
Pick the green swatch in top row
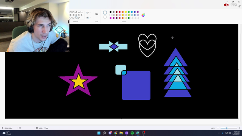pos(129,12)
